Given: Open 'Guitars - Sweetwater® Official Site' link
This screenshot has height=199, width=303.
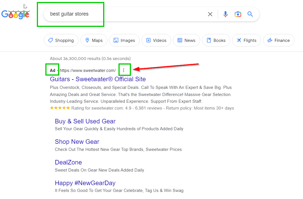Looking at the screenshot, I should 98,79.
